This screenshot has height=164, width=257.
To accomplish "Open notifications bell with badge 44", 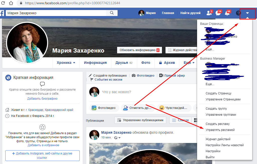I will pyautogui.click(x=228, y=13).
